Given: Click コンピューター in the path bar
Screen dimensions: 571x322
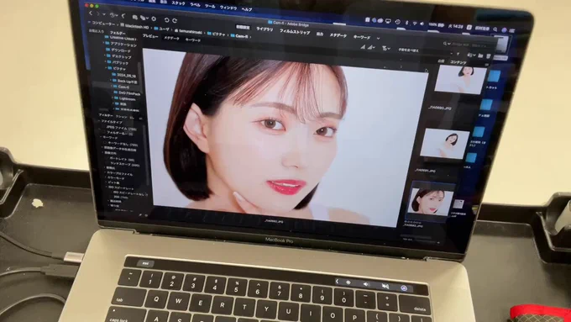Looking at the screenshot, I should pyautogui.click(x=103, y=24).
